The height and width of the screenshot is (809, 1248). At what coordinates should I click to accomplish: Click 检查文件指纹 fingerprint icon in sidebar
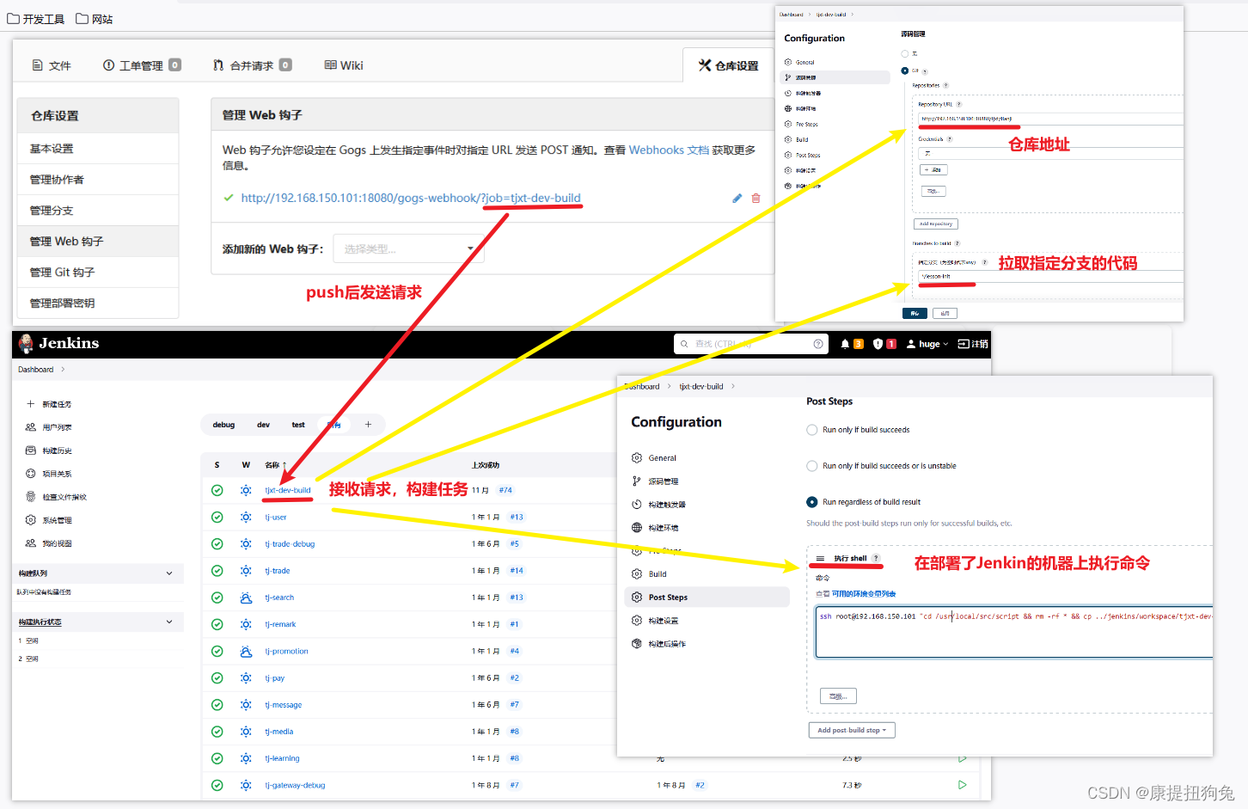(31, 497)
